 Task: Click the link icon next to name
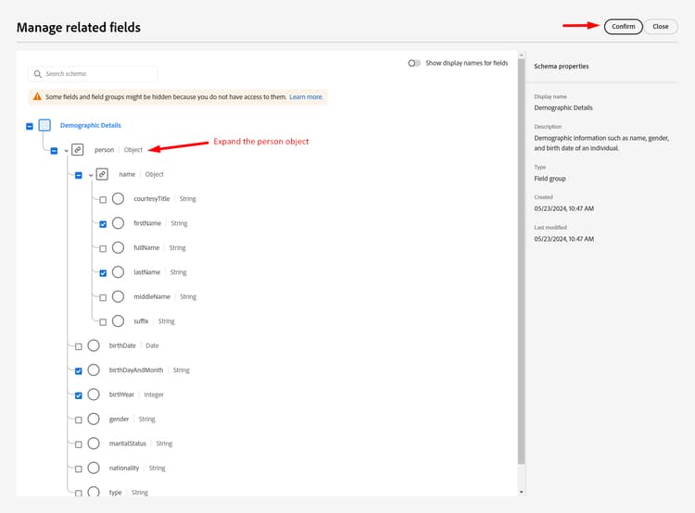102,174
